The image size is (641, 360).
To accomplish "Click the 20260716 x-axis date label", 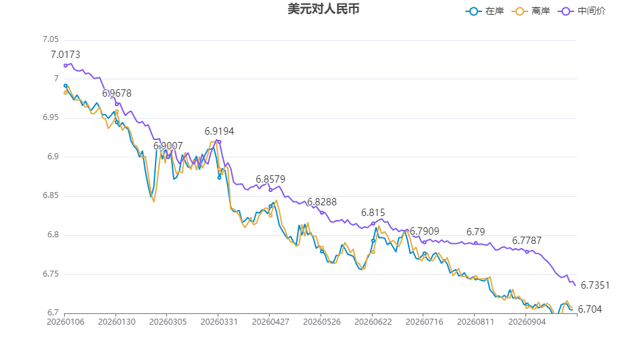I will (x=425, y=321).
